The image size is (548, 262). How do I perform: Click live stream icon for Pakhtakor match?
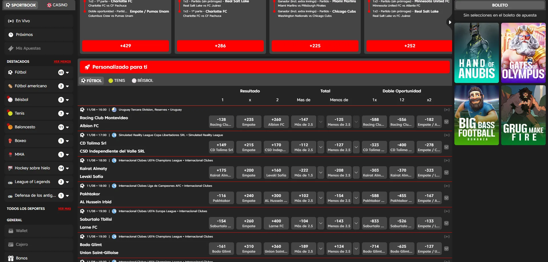tap(447, 186)
